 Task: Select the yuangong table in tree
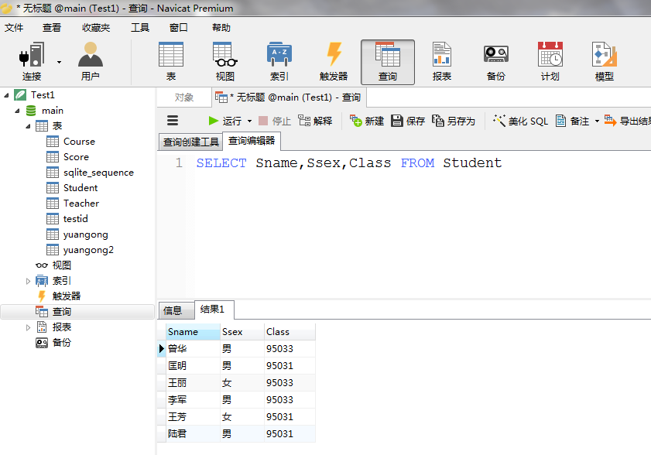tap(77, 234)
